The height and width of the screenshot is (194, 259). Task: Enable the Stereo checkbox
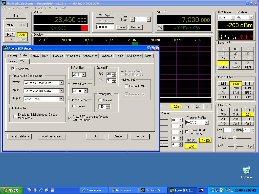(74, 106)
